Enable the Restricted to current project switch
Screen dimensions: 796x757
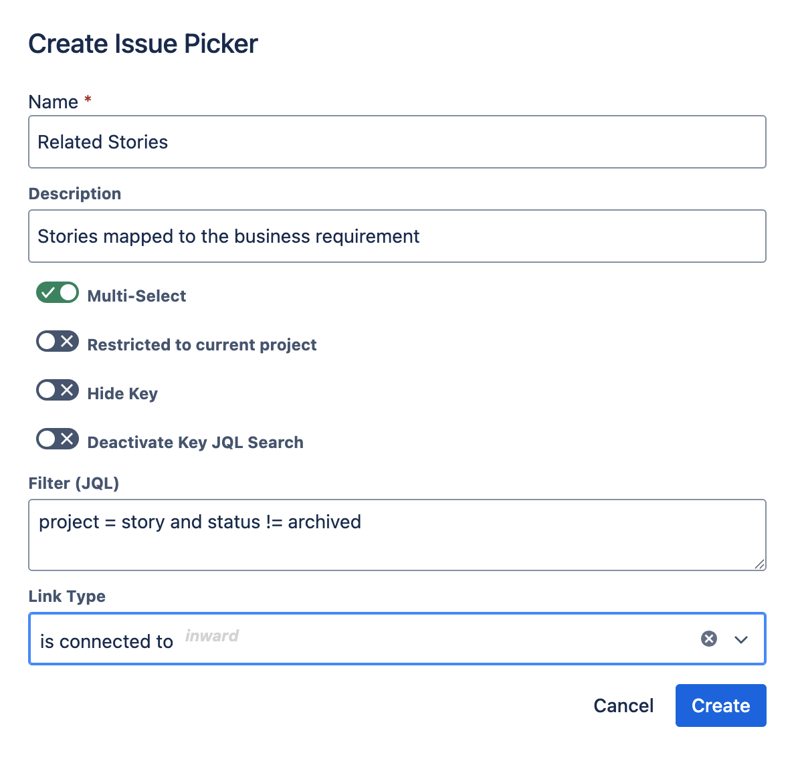click(58, 342)
